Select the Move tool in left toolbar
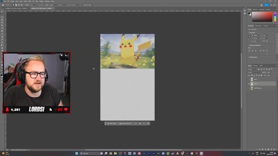278x156 pixels. [x=2, y=11]
